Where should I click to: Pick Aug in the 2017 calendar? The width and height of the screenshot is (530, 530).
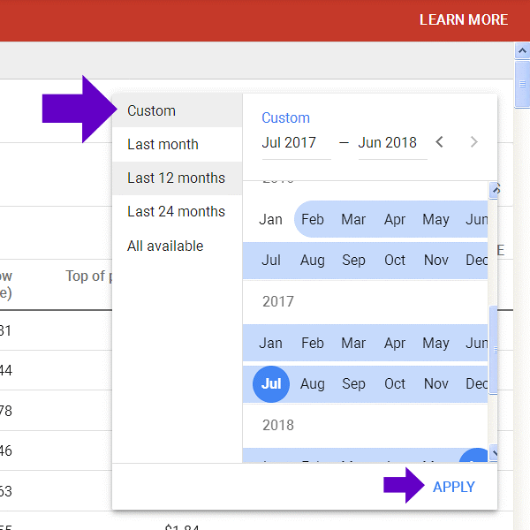[312, 384]
